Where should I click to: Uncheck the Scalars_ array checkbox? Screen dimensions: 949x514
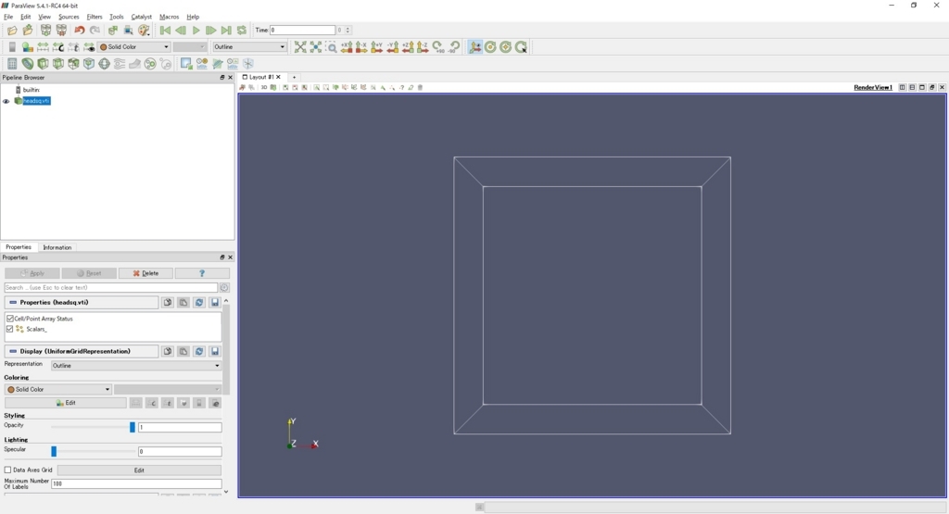point(9,329)
